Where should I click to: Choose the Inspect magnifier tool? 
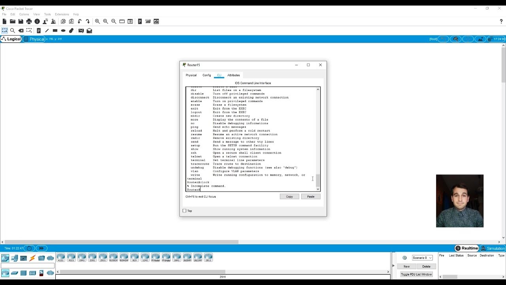pos(13,30)
